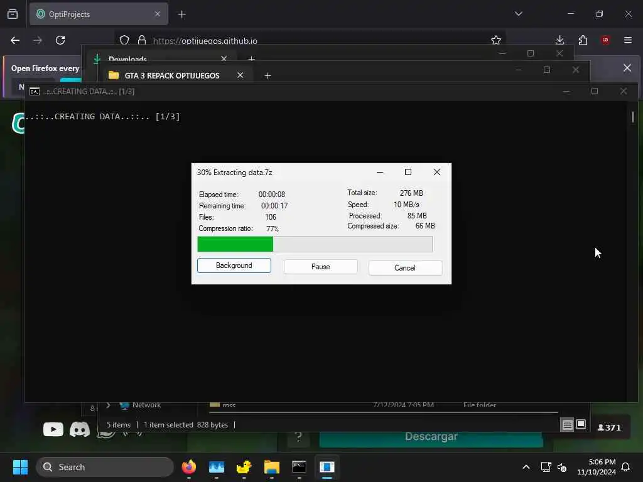Open the Windows Start menu
The height and width of the screenshot is (482, 643).
coord(20,467)
